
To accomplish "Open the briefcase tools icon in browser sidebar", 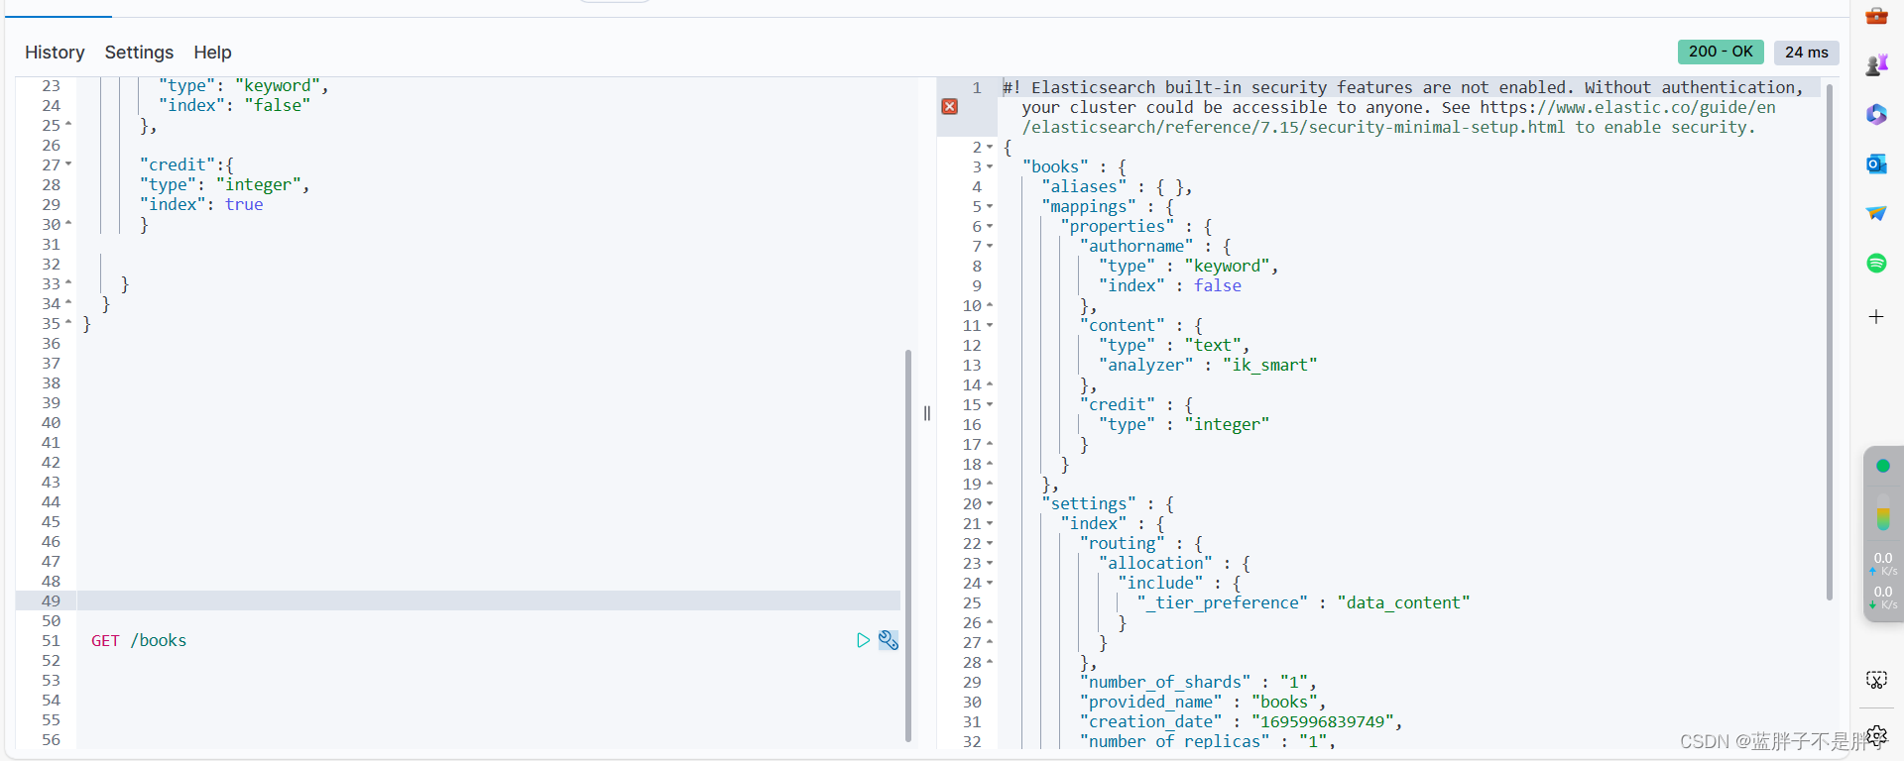I will coord(1876,16).
